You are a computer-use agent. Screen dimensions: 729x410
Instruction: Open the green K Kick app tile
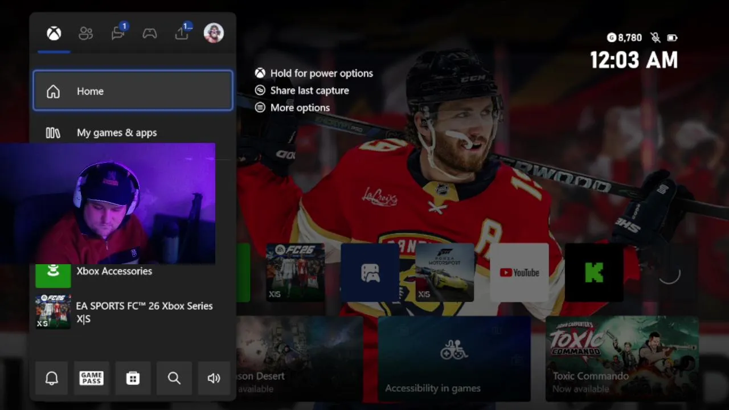594,272
